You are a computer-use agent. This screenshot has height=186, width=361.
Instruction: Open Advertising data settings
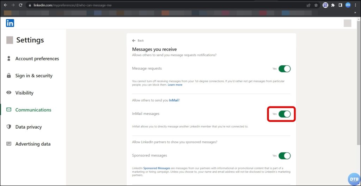coord(33,144)
